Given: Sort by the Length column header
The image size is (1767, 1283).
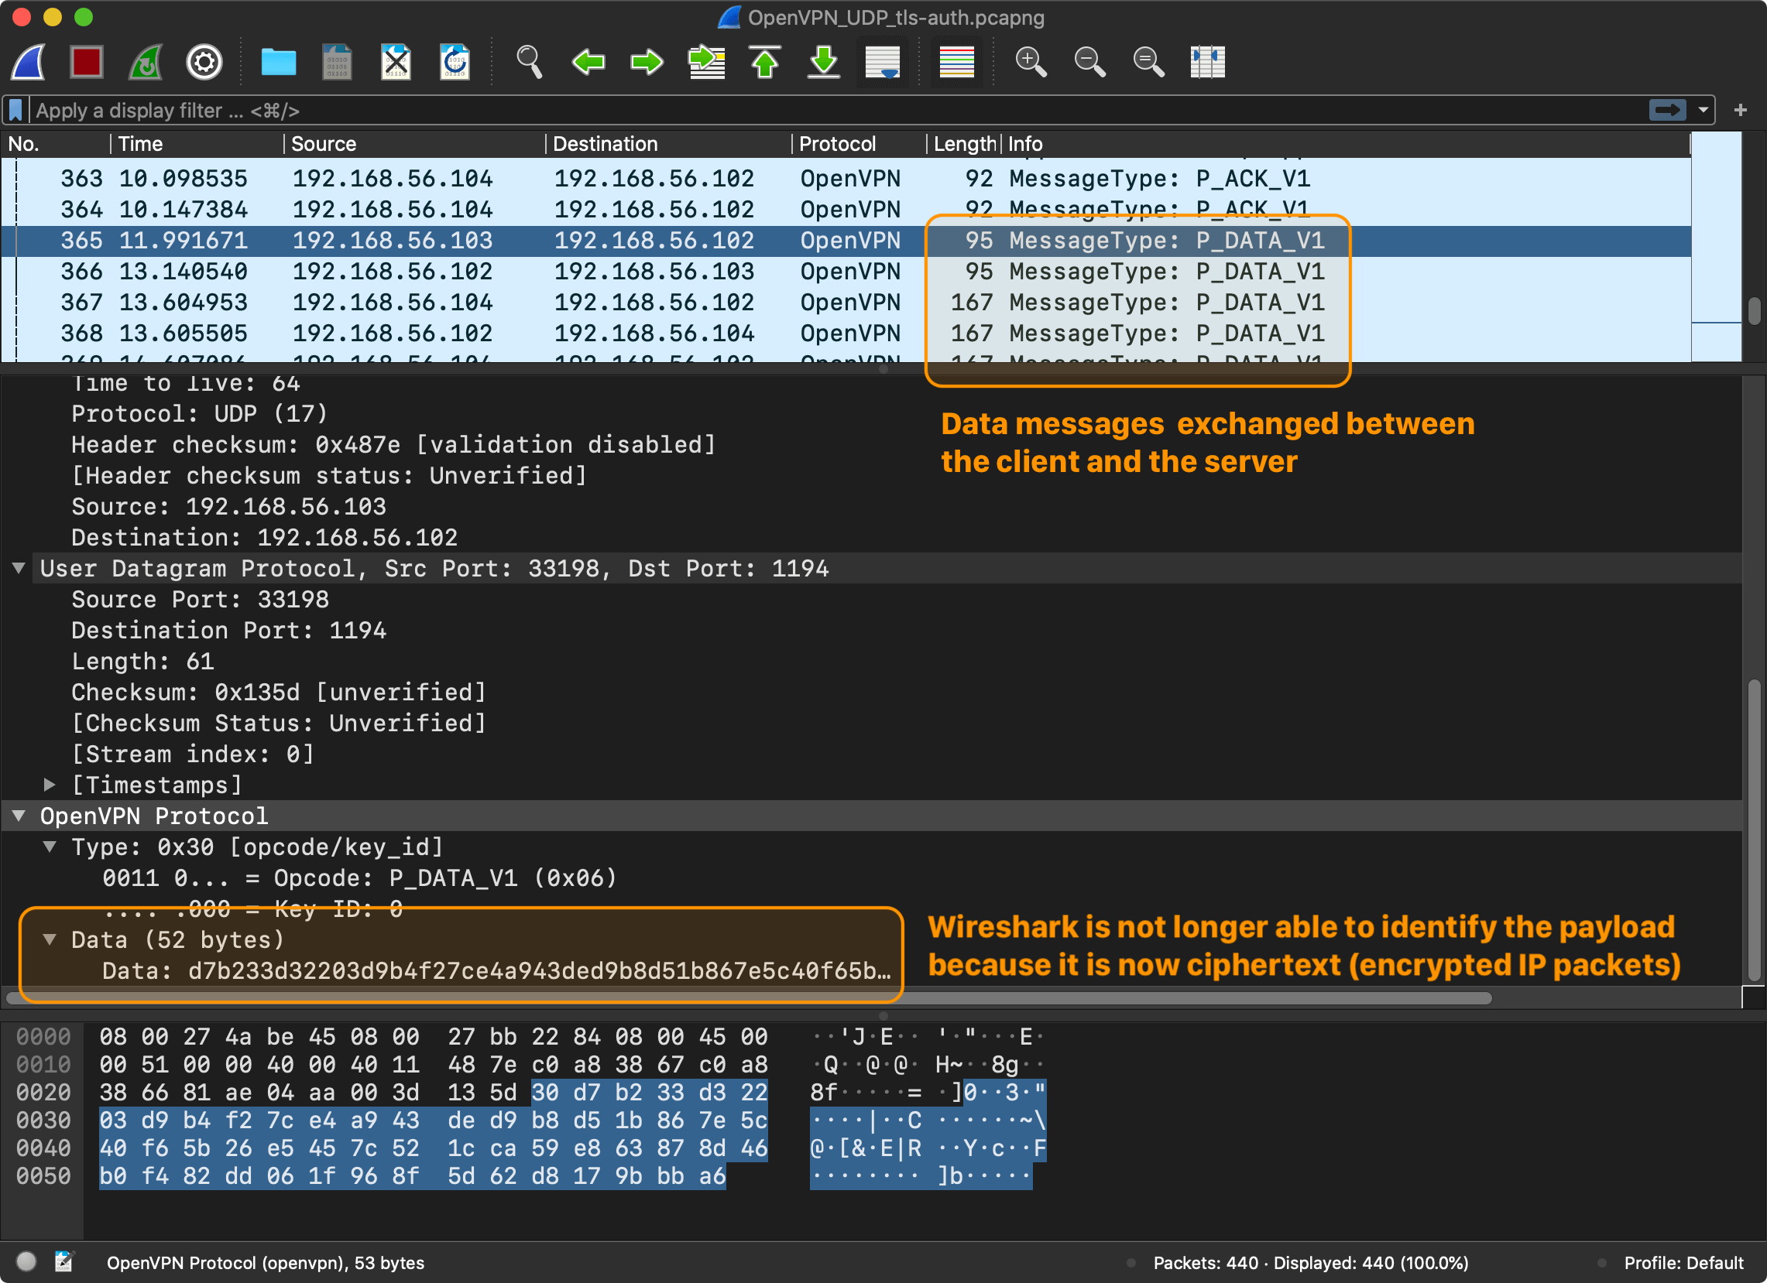Looking at the screenshot, I should click(x=963, y=144).
